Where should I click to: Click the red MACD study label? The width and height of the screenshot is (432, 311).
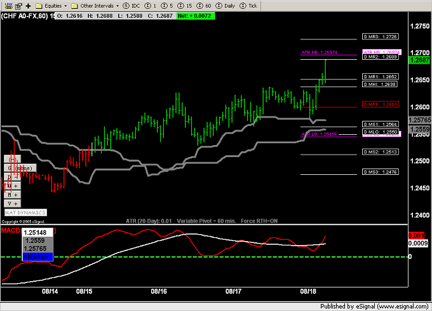11,230
